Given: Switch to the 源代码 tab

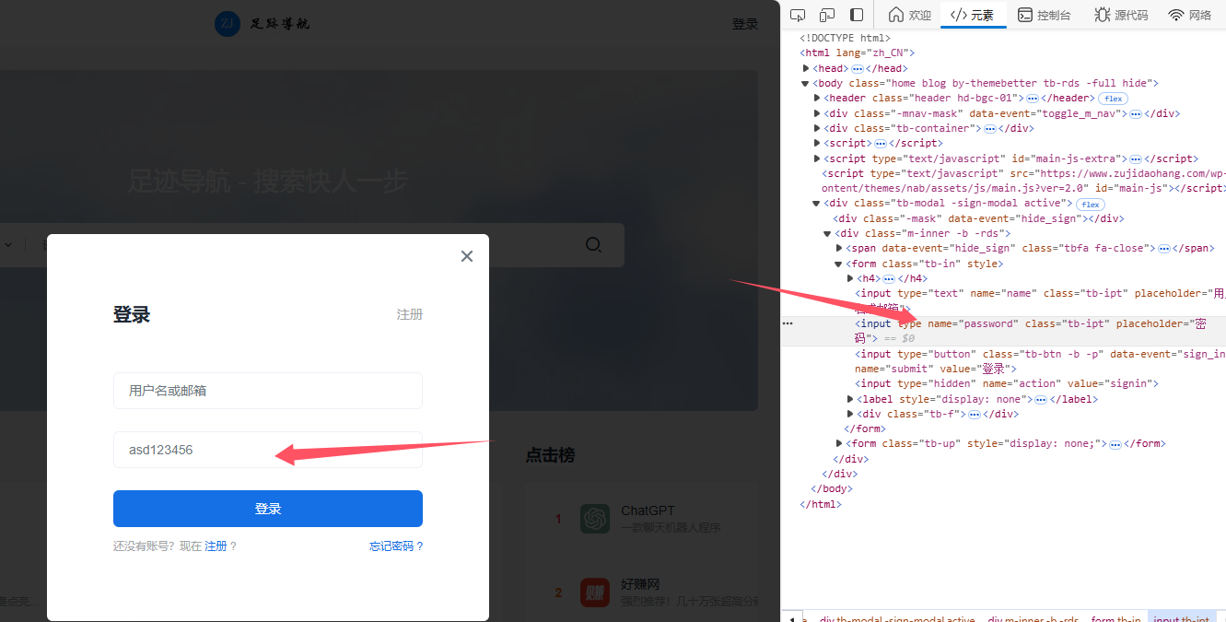Looking at the screenshot, I should click(x=1121, y=15).
